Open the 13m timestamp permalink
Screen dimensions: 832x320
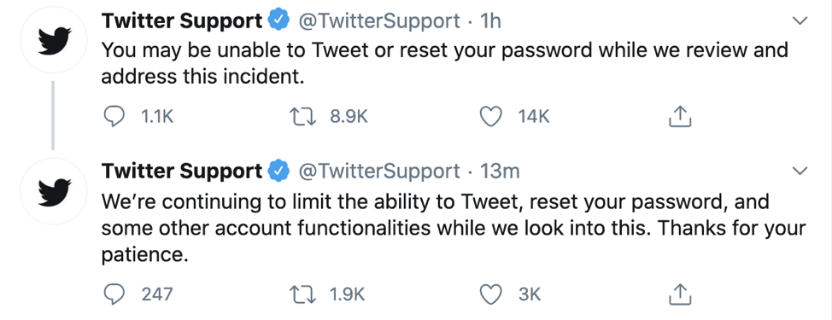pyautogui.click(x=500, y=172)
